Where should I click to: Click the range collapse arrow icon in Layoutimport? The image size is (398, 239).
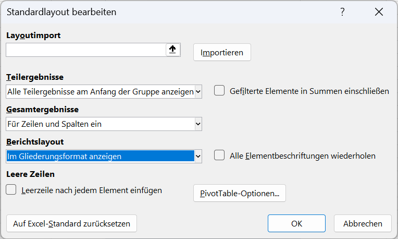[172, 50]
